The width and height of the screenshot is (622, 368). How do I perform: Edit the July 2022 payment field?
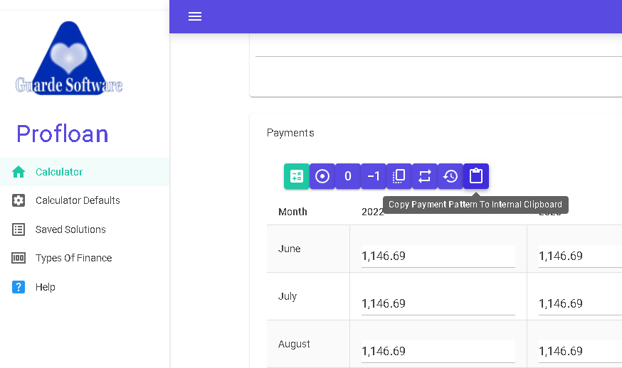coord(437,303)
